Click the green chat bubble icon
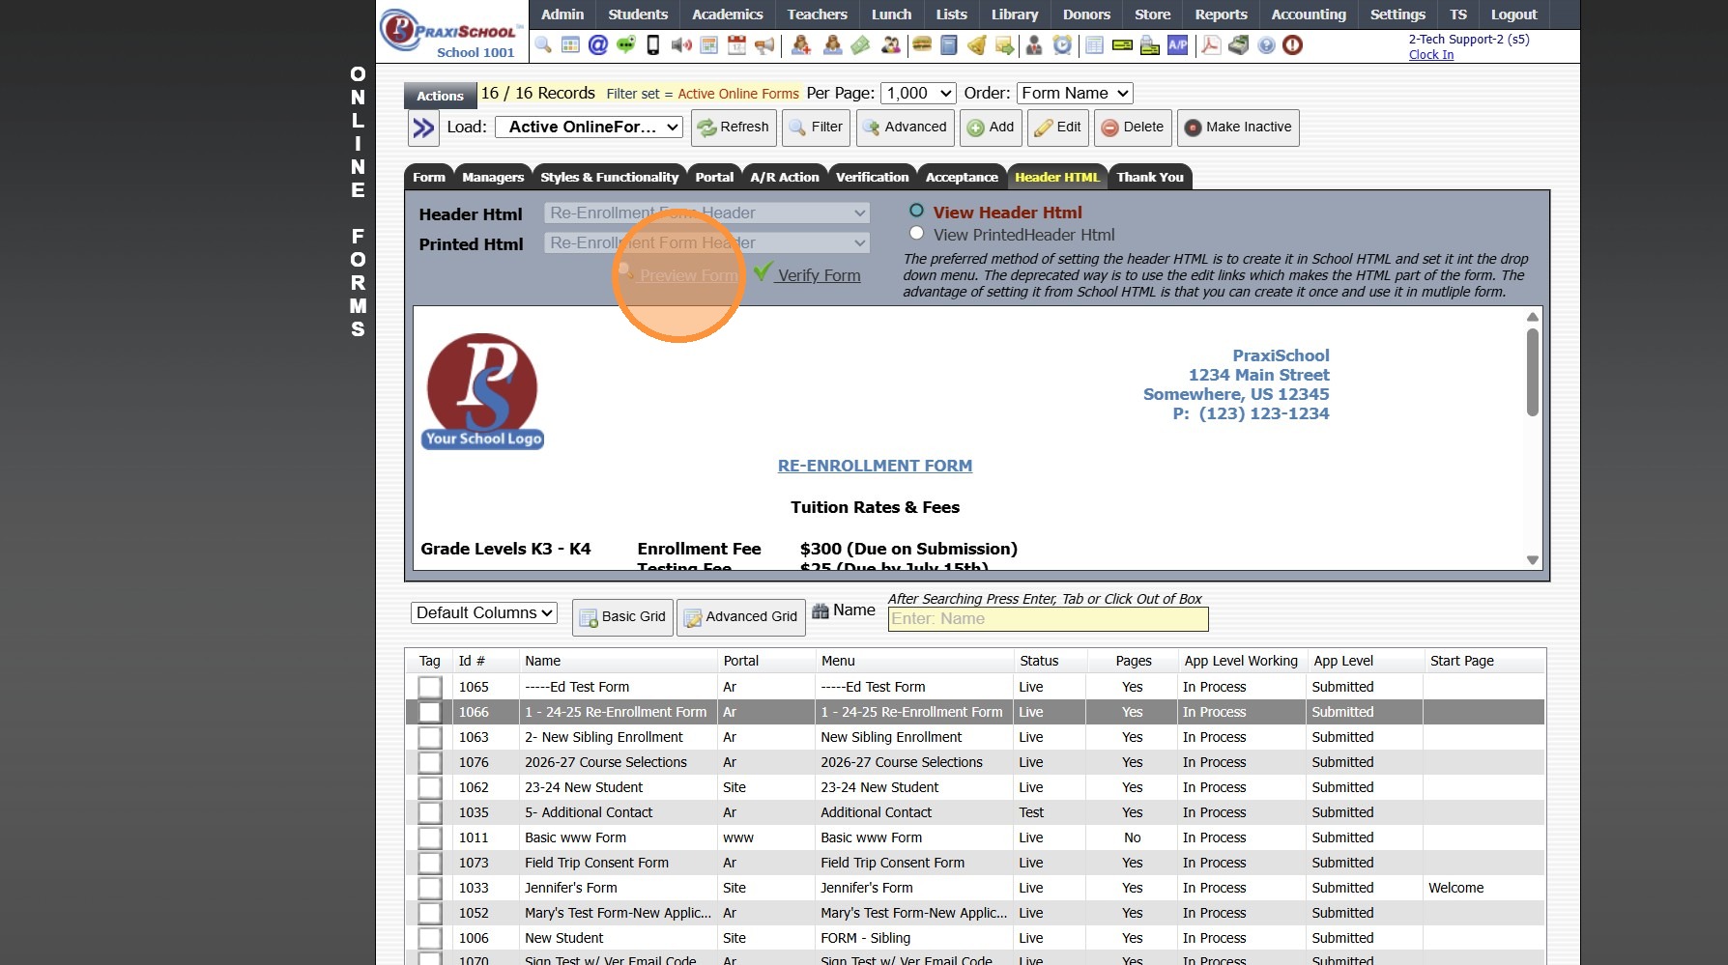The width and height of the screenshot is (1728, 965). pos(626,45)
